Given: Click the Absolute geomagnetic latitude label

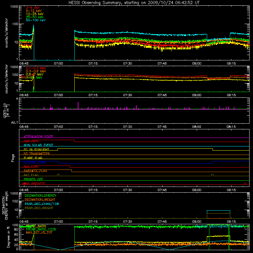Looking at the screenshot, I should tap(218, 226).
